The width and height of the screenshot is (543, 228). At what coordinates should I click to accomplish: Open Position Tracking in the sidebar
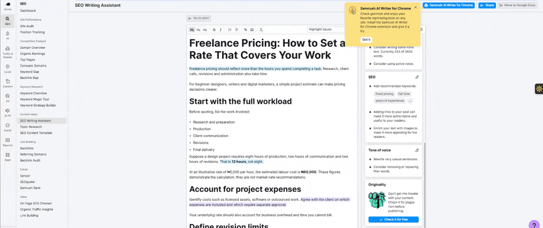(x=32, y=32)
